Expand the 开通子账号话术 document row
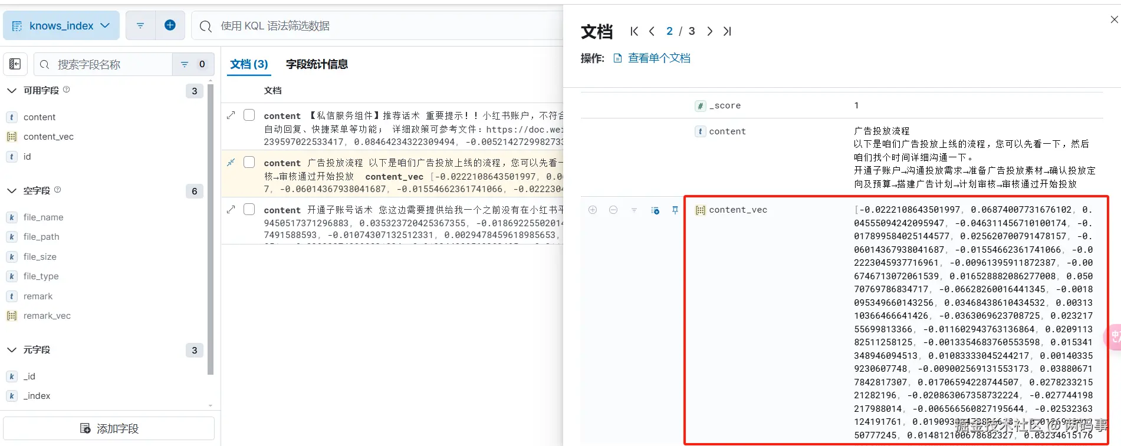Viewport: 1121px width, 446px height. pos(231,209)
